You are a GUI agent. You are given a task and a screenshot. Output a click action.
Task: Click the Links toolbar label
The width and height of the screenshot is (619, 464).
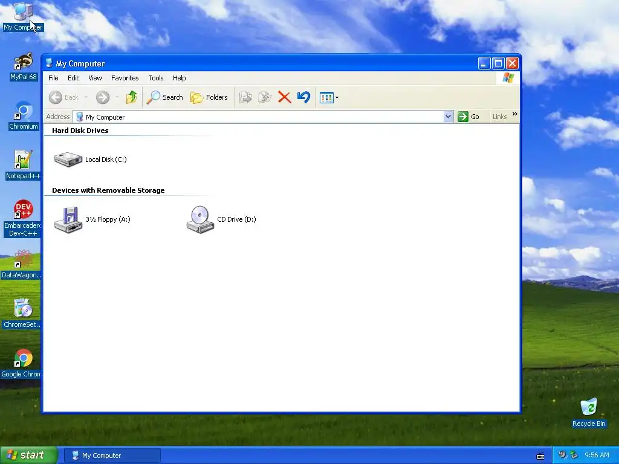pos(499,117)
